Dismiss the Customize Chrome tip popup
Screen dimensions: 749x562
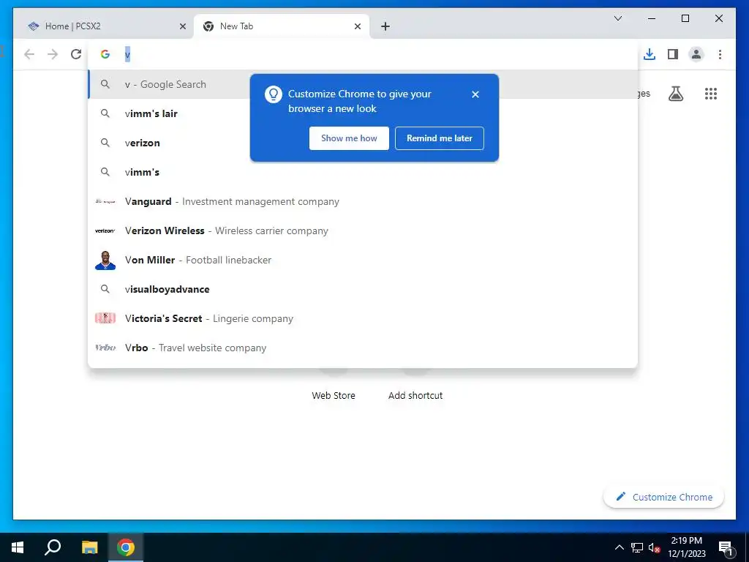(x=475, y=94)
